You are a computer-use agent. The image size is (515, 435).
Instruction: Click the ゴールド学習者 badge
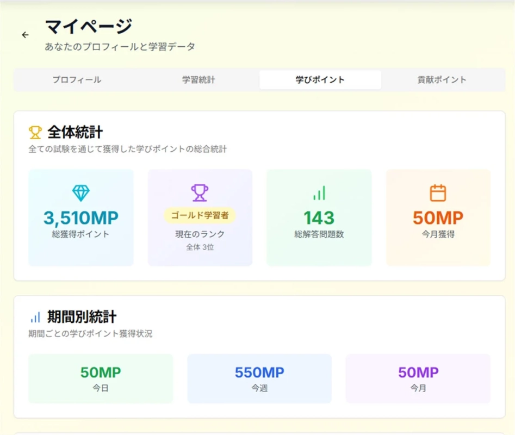[x=200, y=216]
